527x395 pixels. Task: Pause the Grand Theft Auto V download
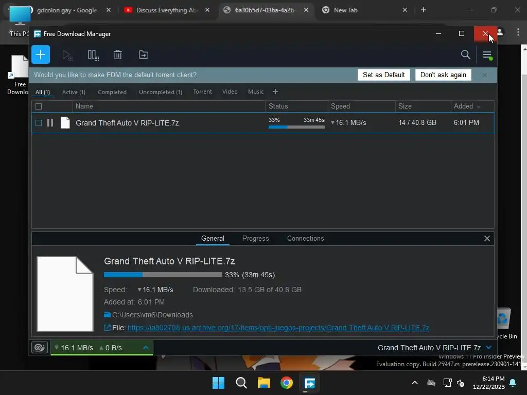[x=50, y=122]
